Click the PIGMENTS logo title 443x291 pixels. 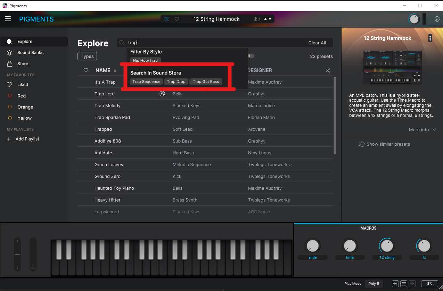[36, 19]
